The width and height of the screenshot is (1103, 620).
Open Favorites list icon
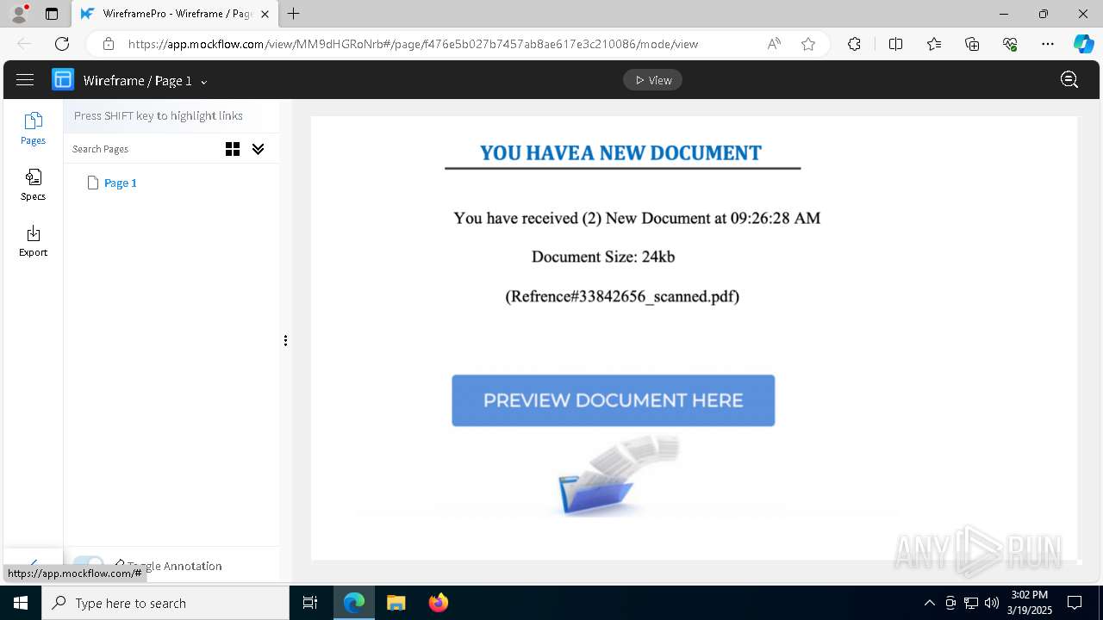[x=934, y=44]
